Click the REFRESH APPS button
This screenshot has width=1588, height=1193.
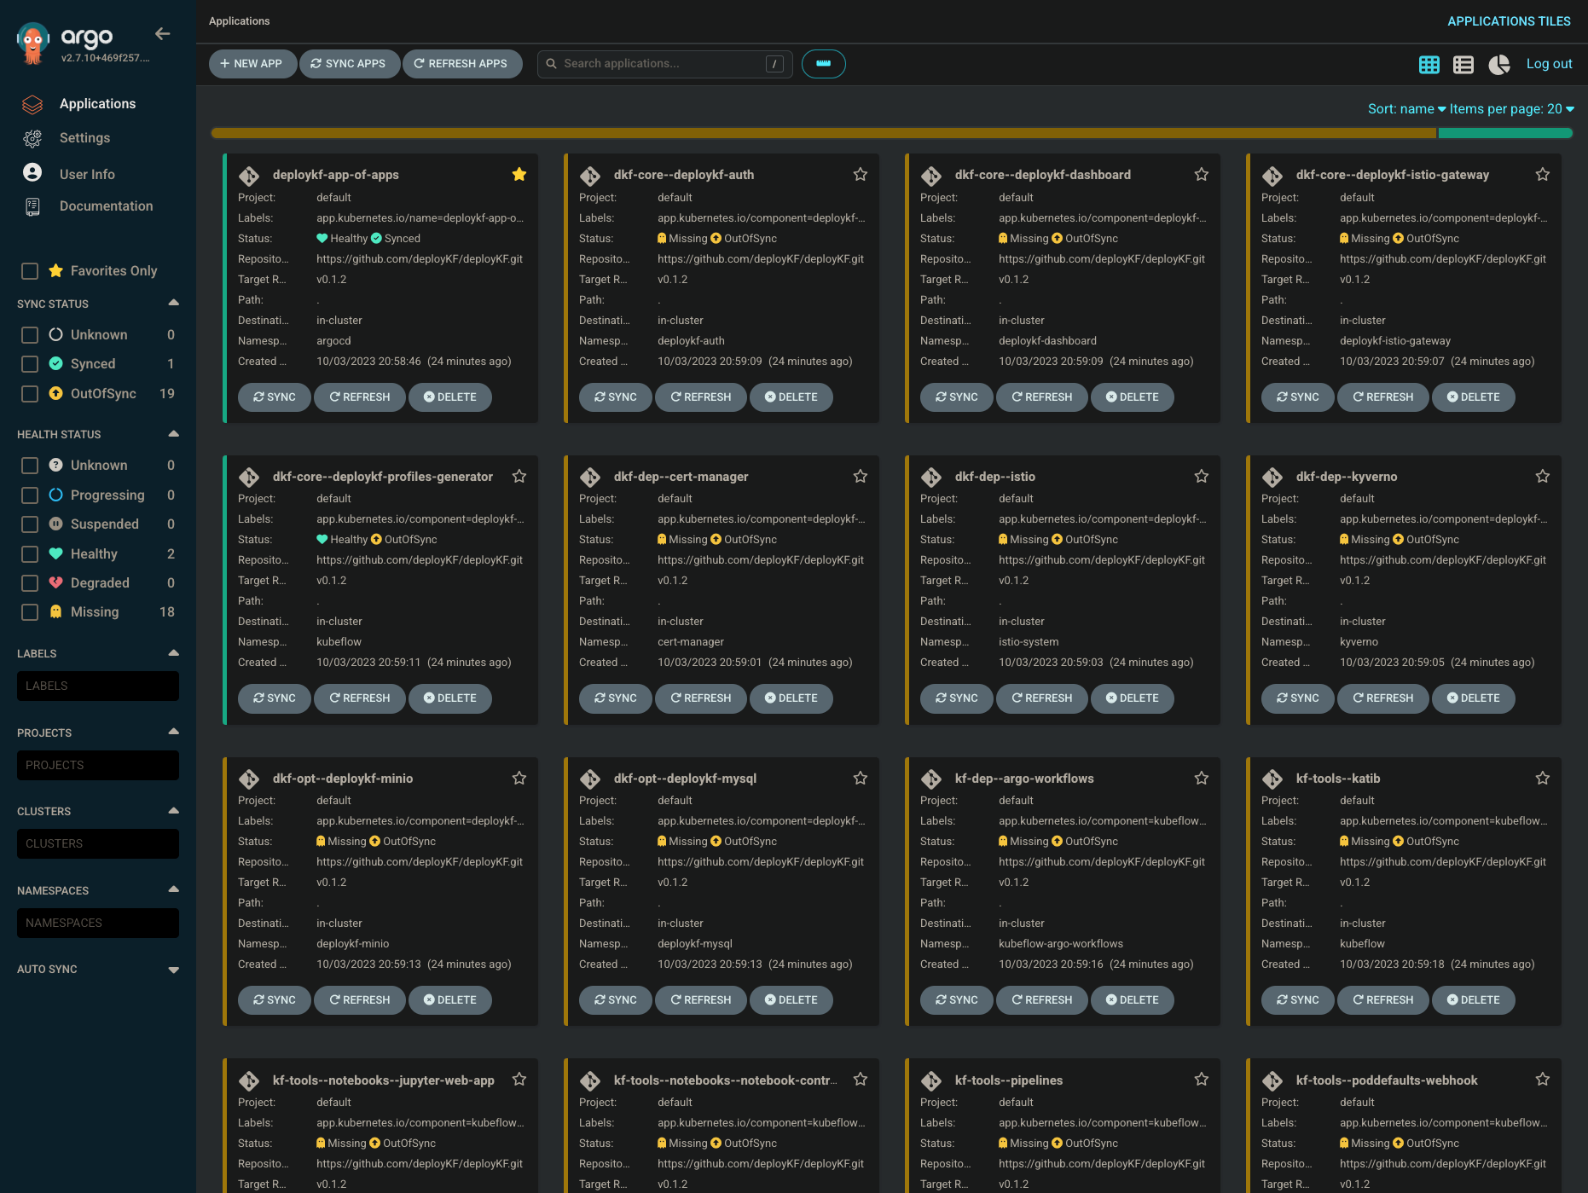click(x=462, y=64)
